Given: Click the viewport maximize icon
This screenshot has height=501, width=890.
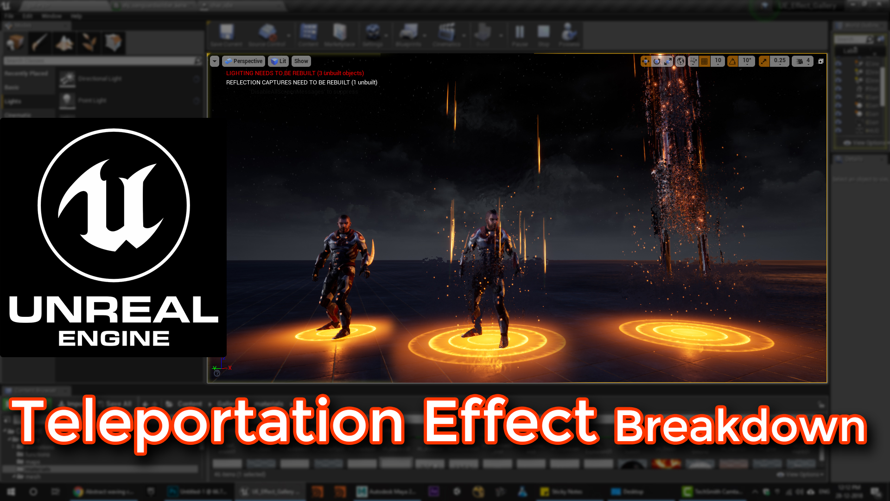Looking at the screenshot, I should pyautogui.click(x=821, y=61).
